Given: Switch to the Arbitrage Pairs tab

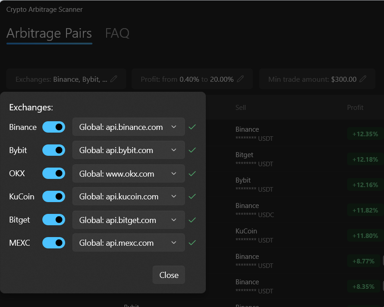Looking at the screenshot, I should (x=49, y=33).
